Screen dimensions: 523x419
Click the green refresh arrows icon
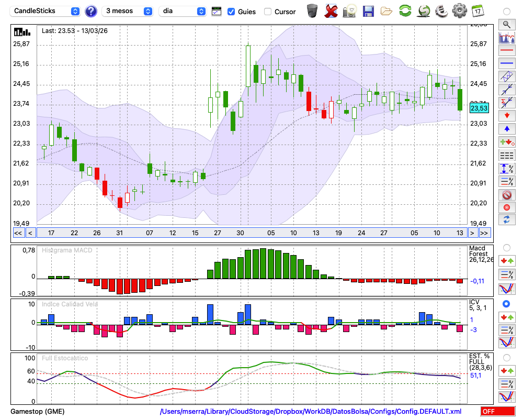coord(405,11)
